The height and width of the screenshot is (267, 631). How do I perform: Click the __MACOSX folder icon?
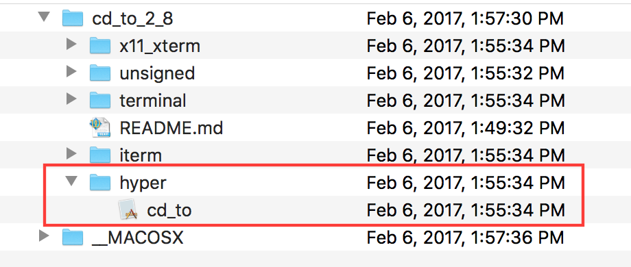pos(73,237)
